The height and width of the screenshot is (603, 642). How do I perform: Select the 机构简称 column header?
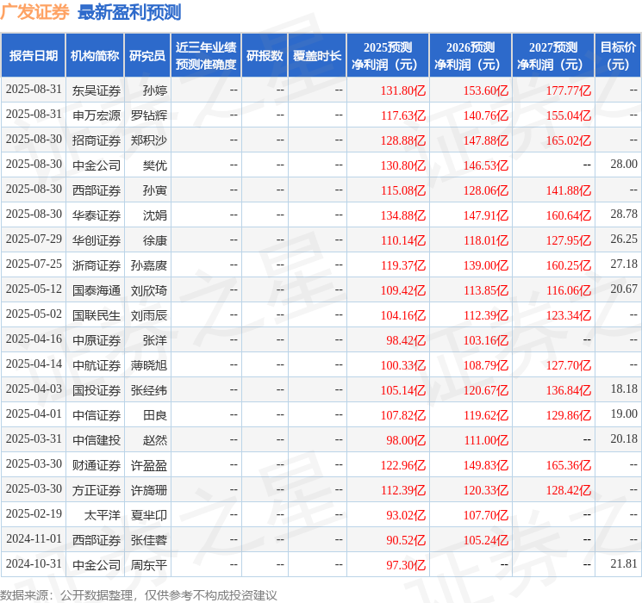click(95, 56)
